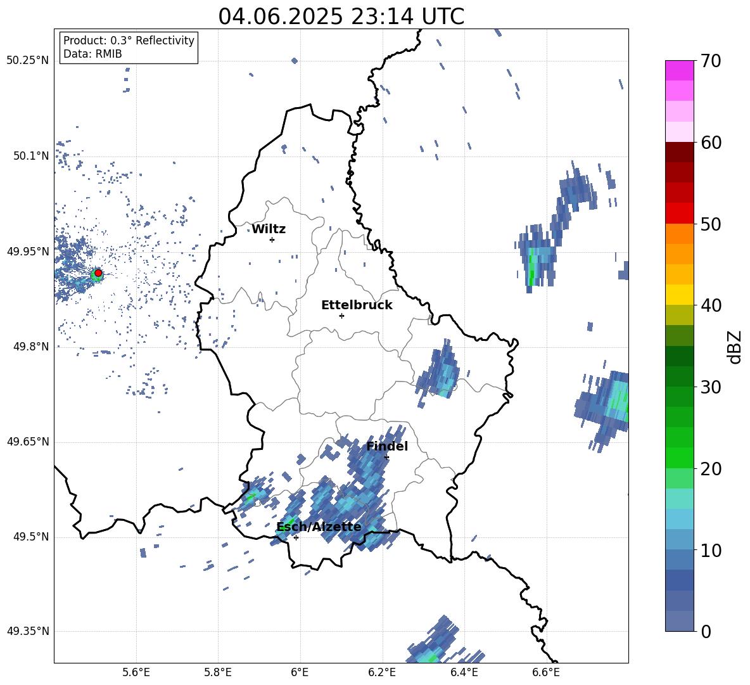The image size is (750, 685).
Task: Click the Data: RMIB text
Action: pos(92,54)
